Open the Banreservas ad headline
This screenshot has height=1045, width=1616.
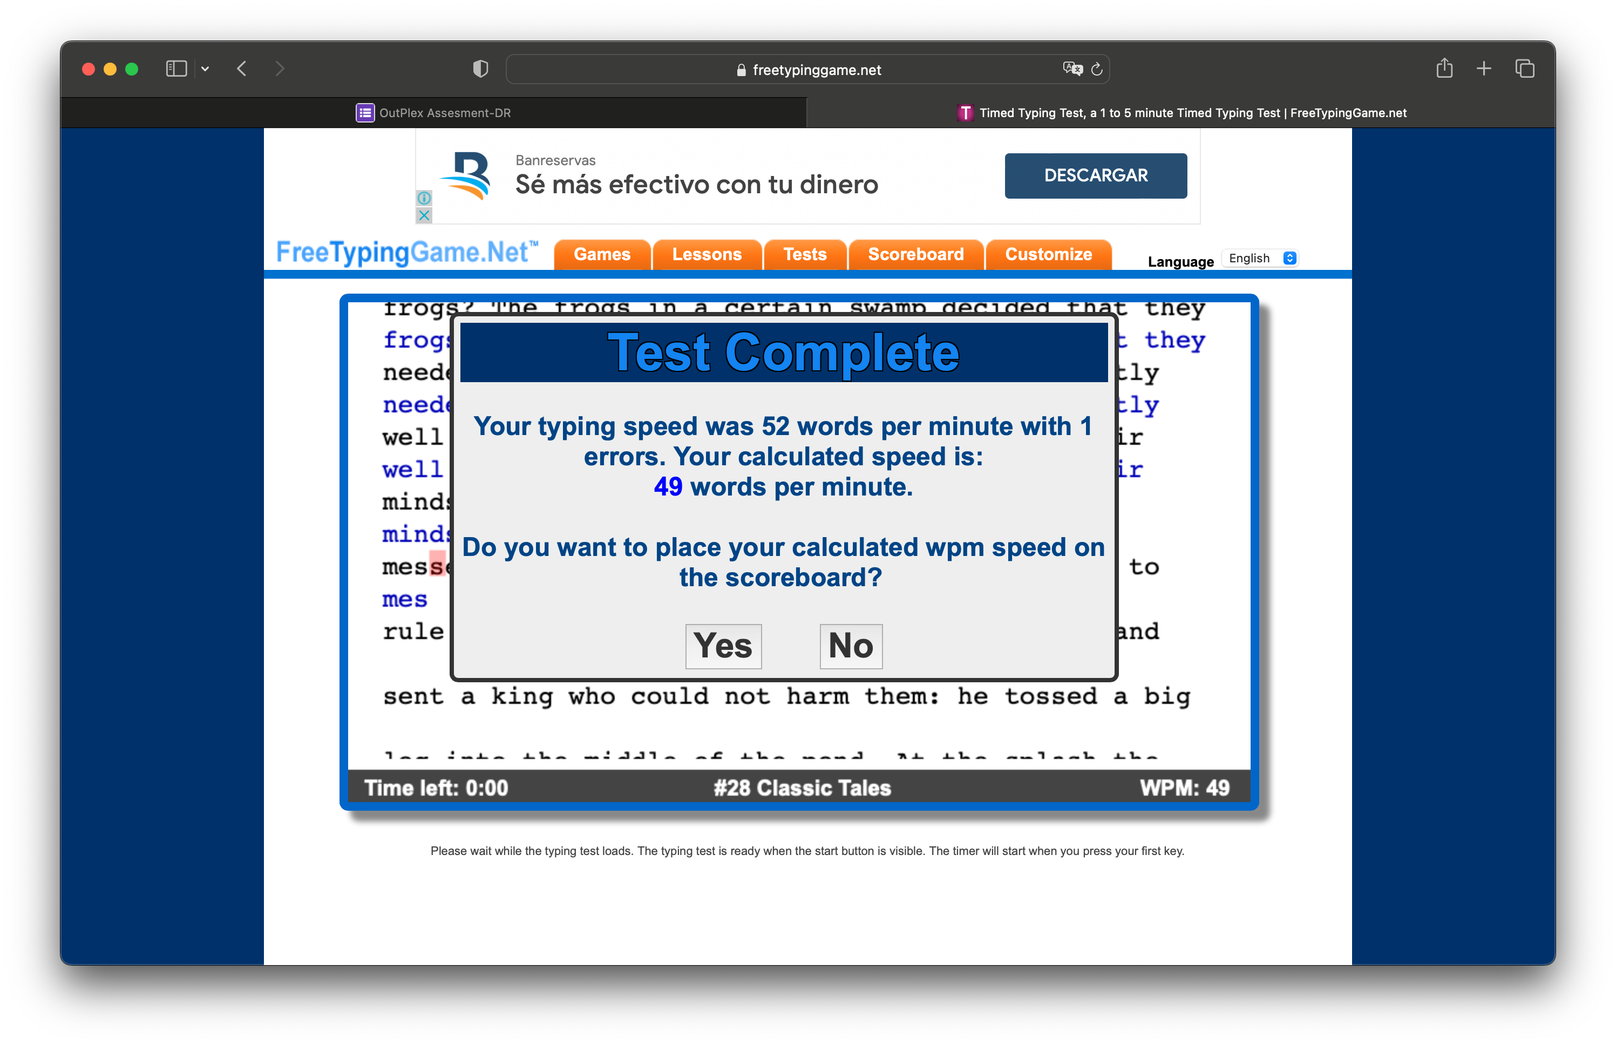point(696,185)
